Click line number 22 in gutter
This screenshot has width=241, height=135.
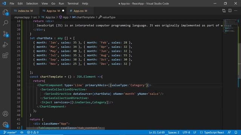click(18, 38)
